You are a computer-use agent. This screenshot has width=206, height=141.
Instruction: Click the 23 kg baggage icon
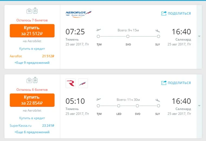pyautogui.click(x=35, y=11)
